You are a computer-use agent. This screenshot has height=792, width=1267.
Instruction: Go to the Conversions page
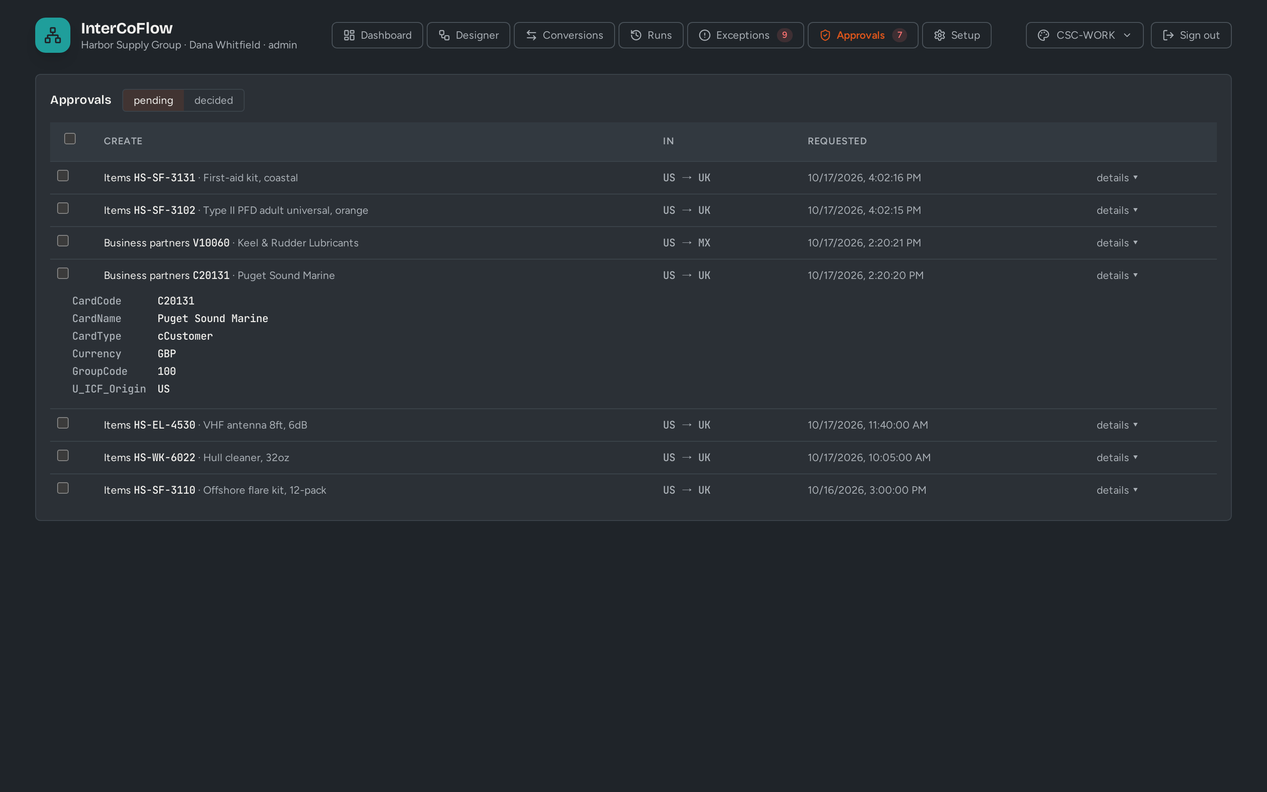click(x=564, y=35)
